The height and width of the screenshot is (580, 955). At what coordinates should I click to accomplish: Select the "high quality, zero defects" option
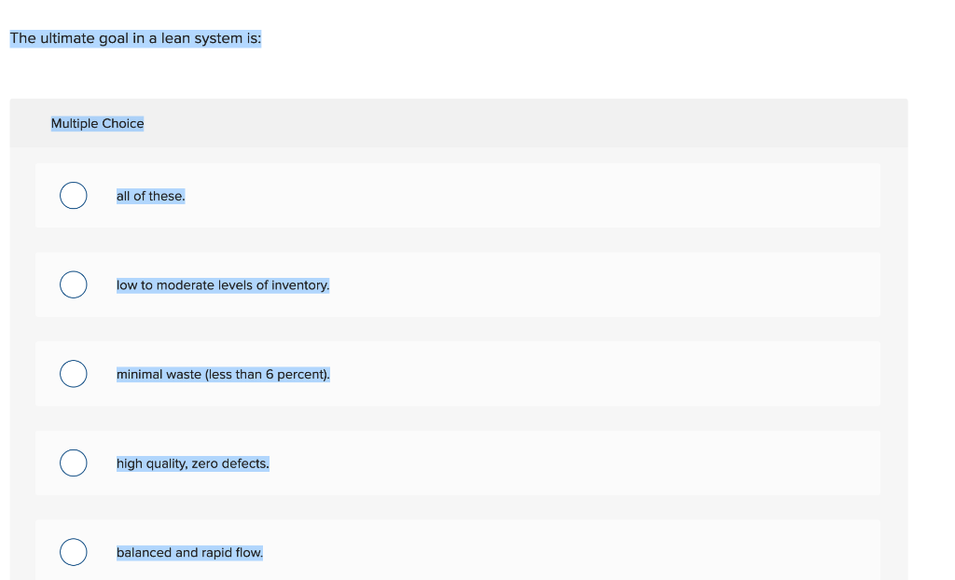pyautogui.click(x=73, y=463)
